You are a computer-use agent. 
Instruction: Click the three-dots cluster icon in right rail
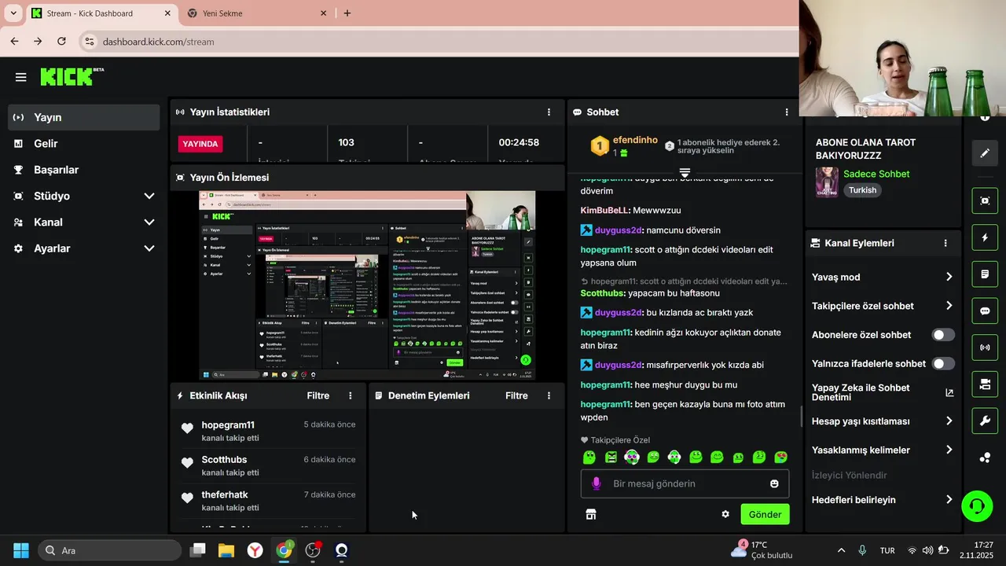click(x=985, y=458)
